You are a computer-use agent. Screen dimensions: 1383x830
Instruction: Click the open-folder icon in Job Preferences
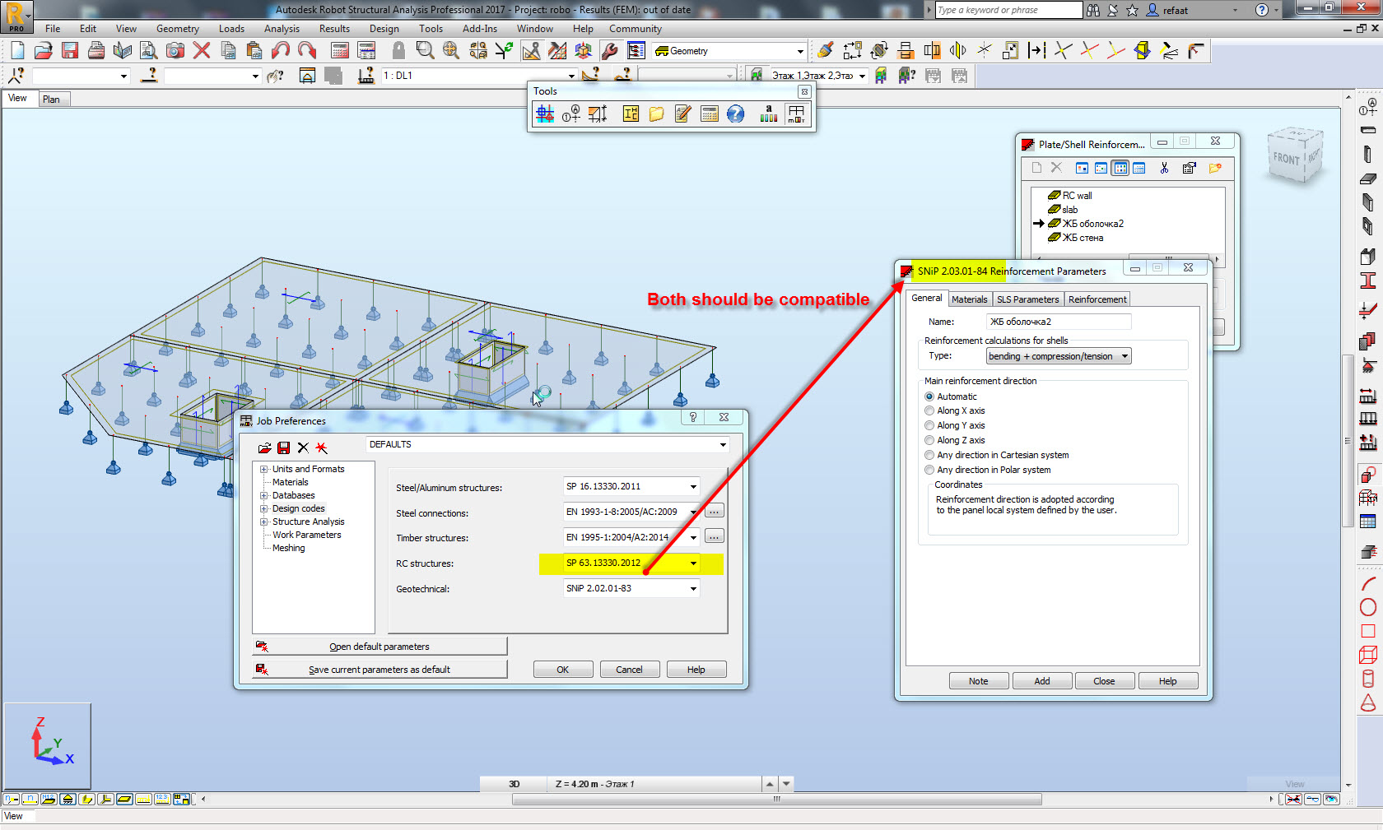point(264,447)
